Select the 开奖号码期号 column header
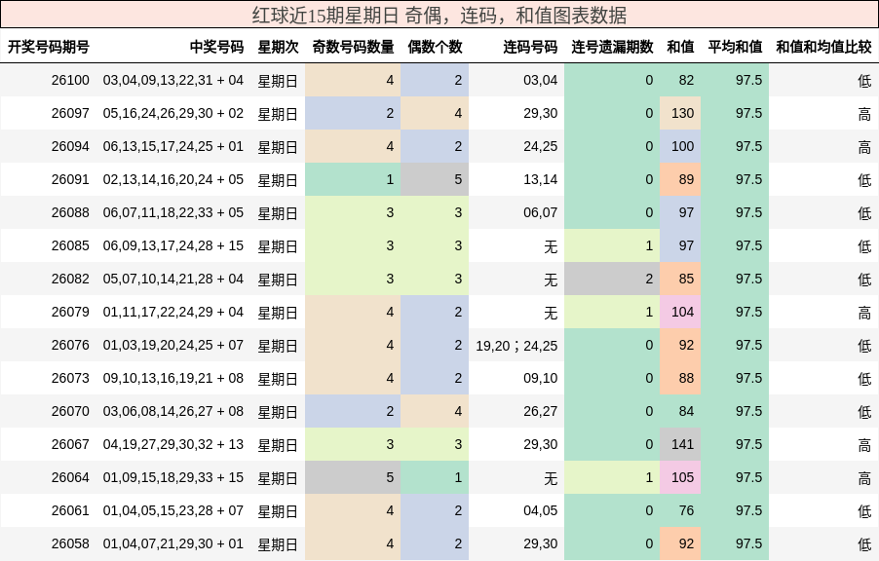 (48, 47)
